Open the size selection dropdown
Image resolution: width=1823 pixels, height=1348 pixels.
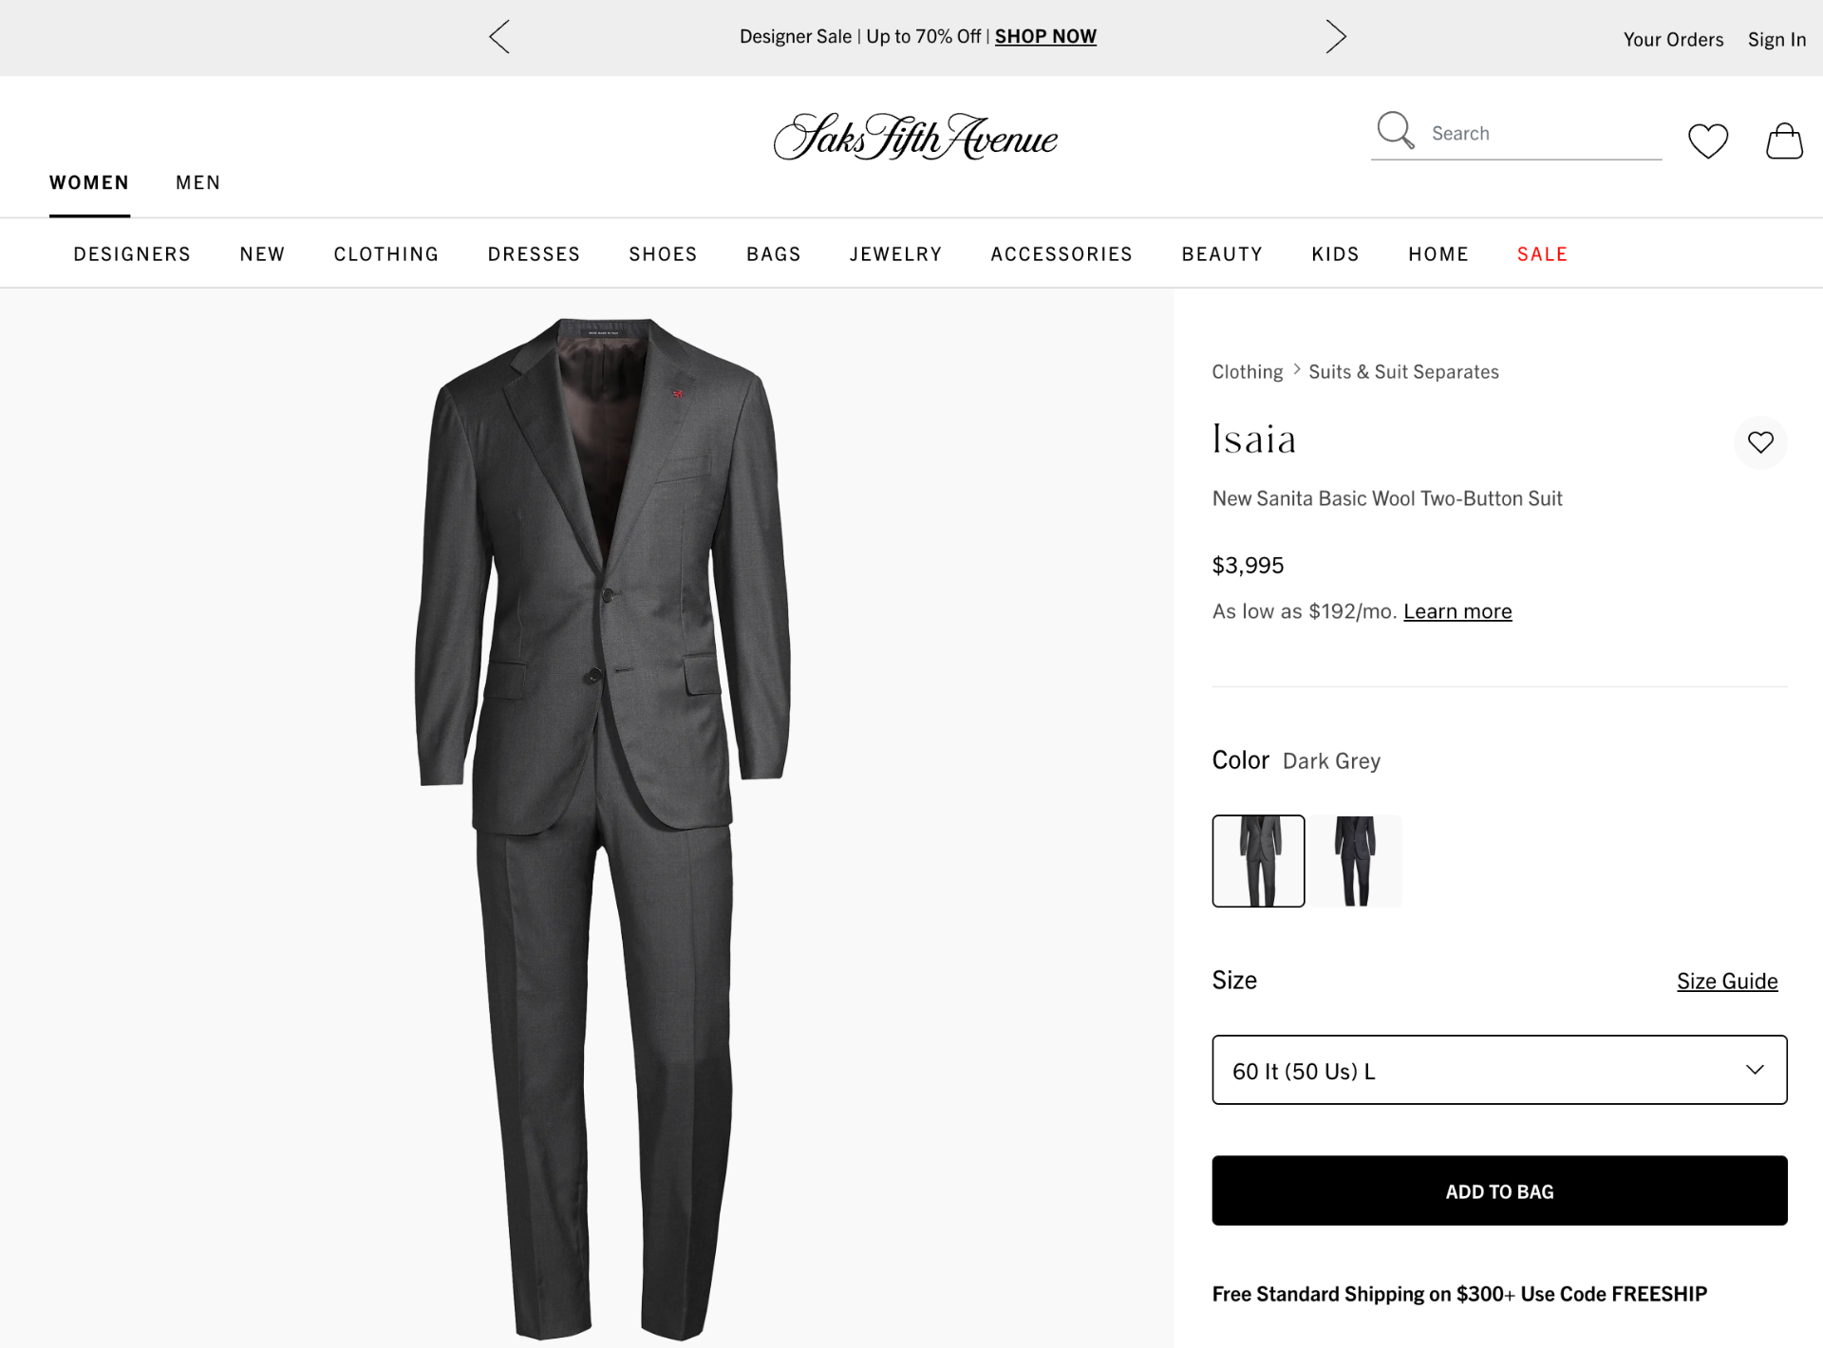pyautogui.click(x=1498, y=1070)
